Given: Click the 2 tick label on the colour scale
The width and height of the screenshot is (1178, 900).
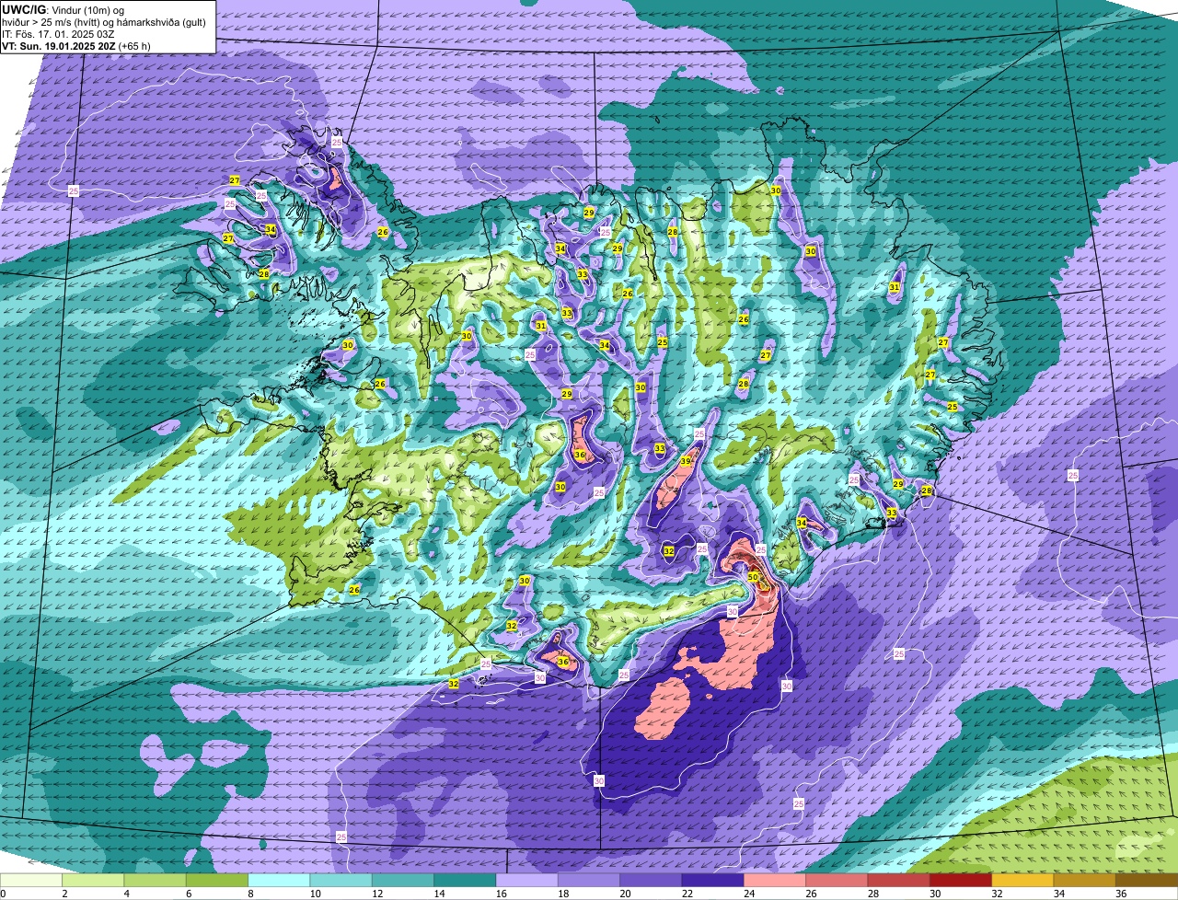Looking at the screenshot, I should [64, 894].
